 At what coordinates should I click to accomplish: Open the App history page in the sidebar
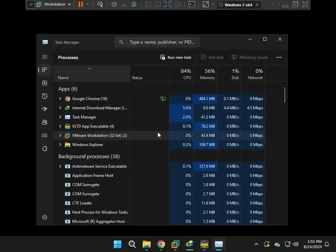(x=45, y=96)
